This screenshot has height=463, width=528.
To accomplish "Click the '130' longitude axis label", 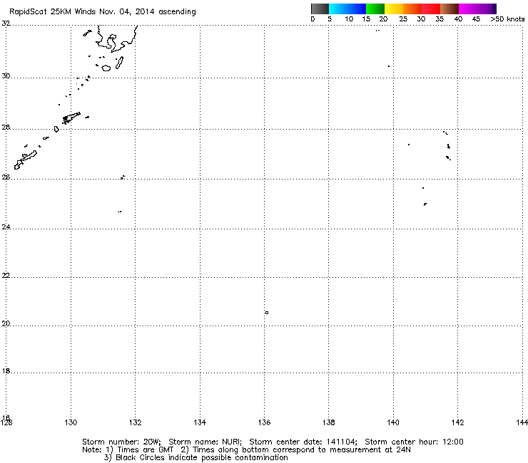I will click(71, 422).
